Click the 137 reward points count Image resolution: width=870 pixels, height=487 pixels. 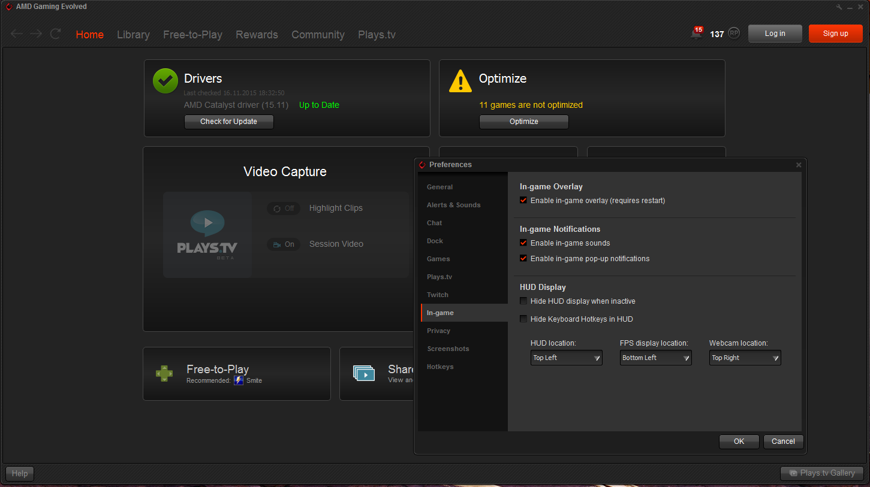(717, 34)
